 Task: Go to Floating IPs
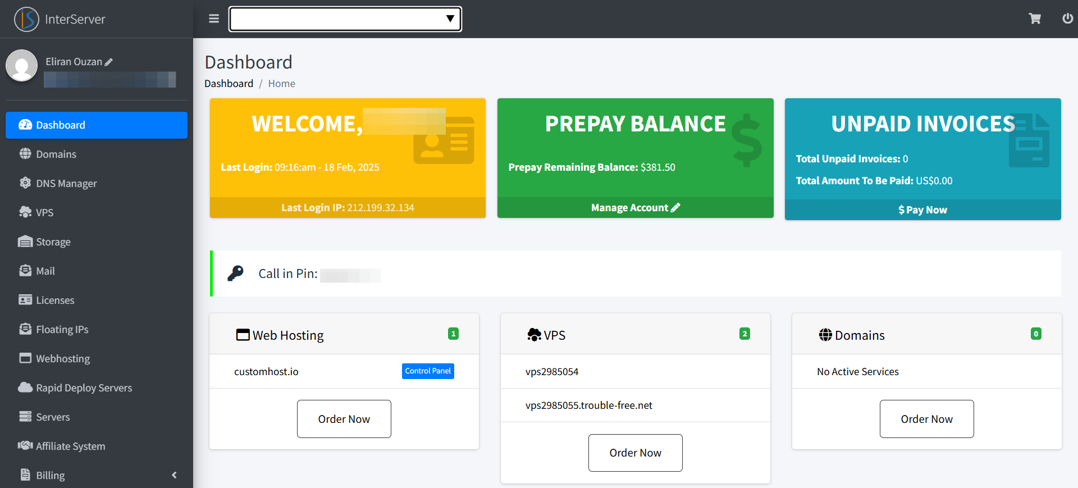pyautogui.click(x=97, y=330)
